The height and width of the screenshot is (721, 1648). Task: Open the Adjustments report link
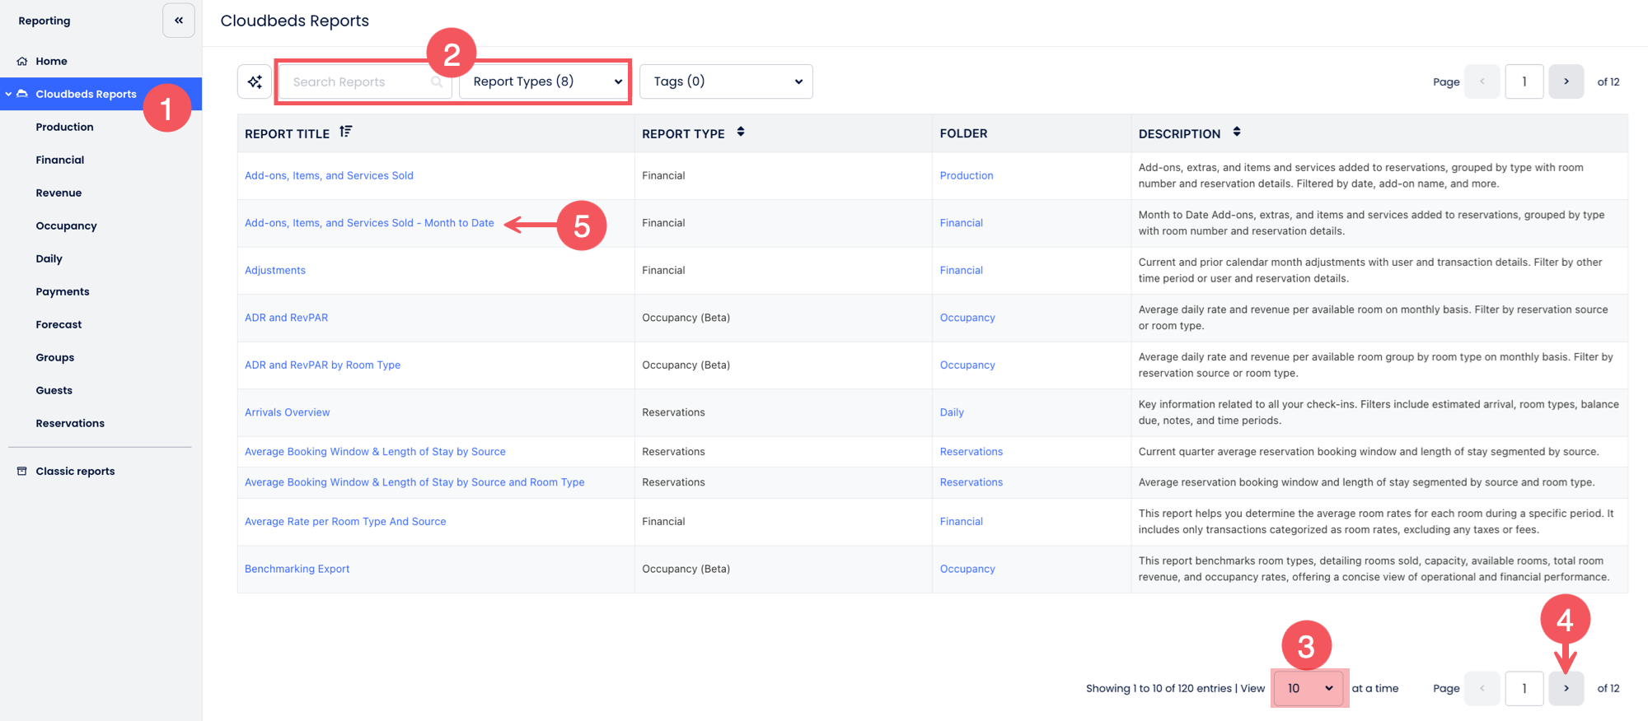point(275,270)
